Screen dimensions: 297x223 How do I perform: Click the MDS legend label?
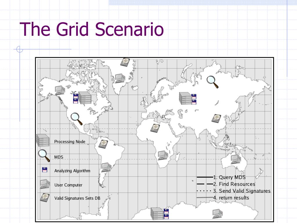click(x=59, y=157)
